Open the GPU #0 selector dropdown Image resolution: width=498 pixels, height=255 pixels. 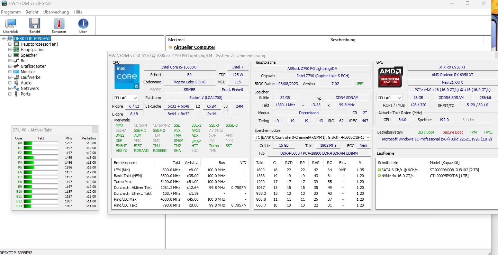(x=389, y=98)
